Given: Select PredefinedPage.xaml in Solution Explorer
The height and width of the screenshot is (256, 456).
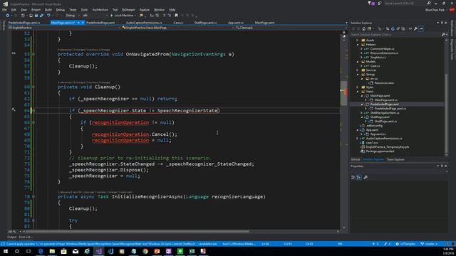Looking at the screenshot, I should (384, 105).
